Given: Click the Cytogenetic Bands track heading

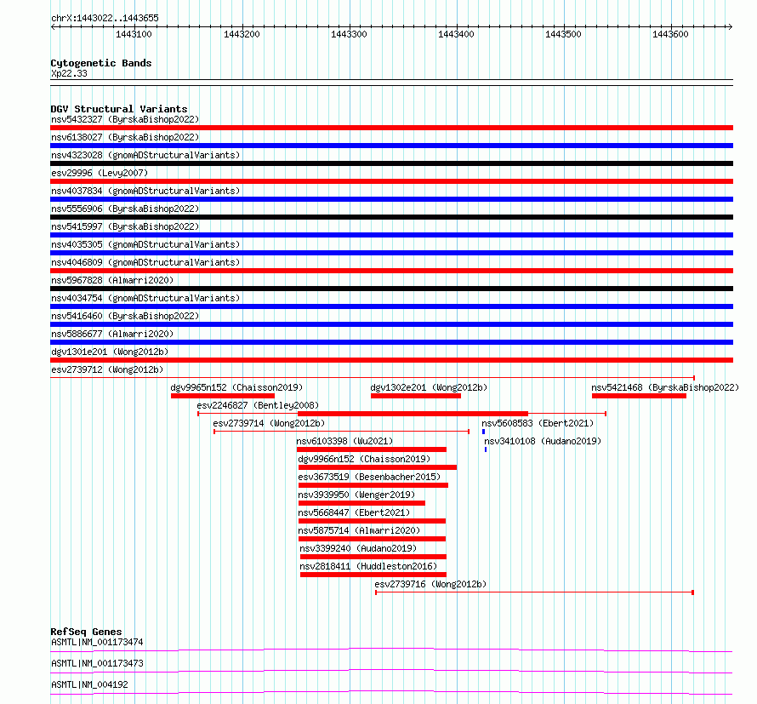Looking at the screenshot, I should click(101, 63).
